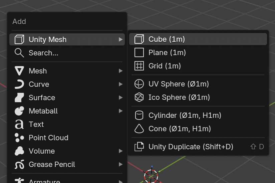Image resolution: width=275 pixels, height=183 pixels.
Task: Click the Unity Duplicate copy icon
Action: click(x=139, y=147)
